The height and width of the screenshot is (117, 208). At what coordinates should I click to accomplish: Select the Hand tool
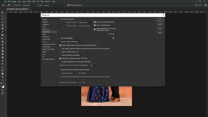2,73
